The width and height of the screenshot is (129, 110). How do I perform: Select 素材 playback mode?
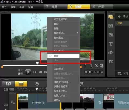pos(20,74)
